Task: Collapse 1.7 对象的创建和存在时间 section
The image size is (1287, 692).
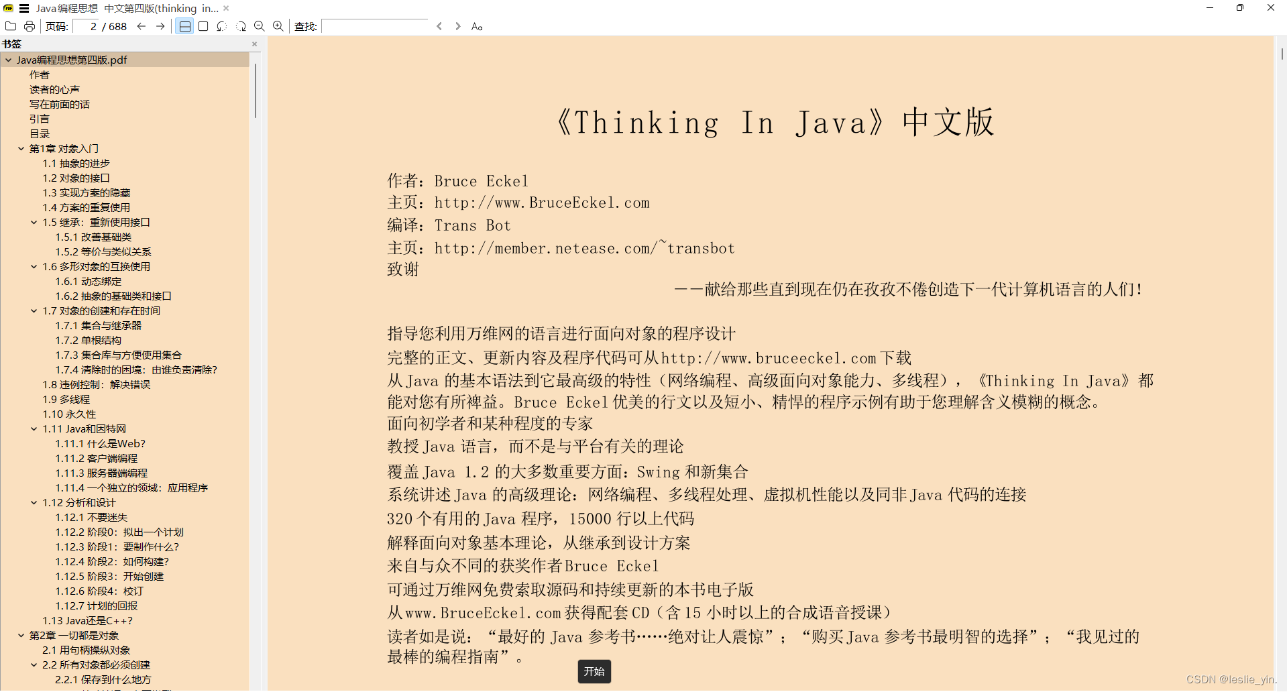Action: pos(34,310)
